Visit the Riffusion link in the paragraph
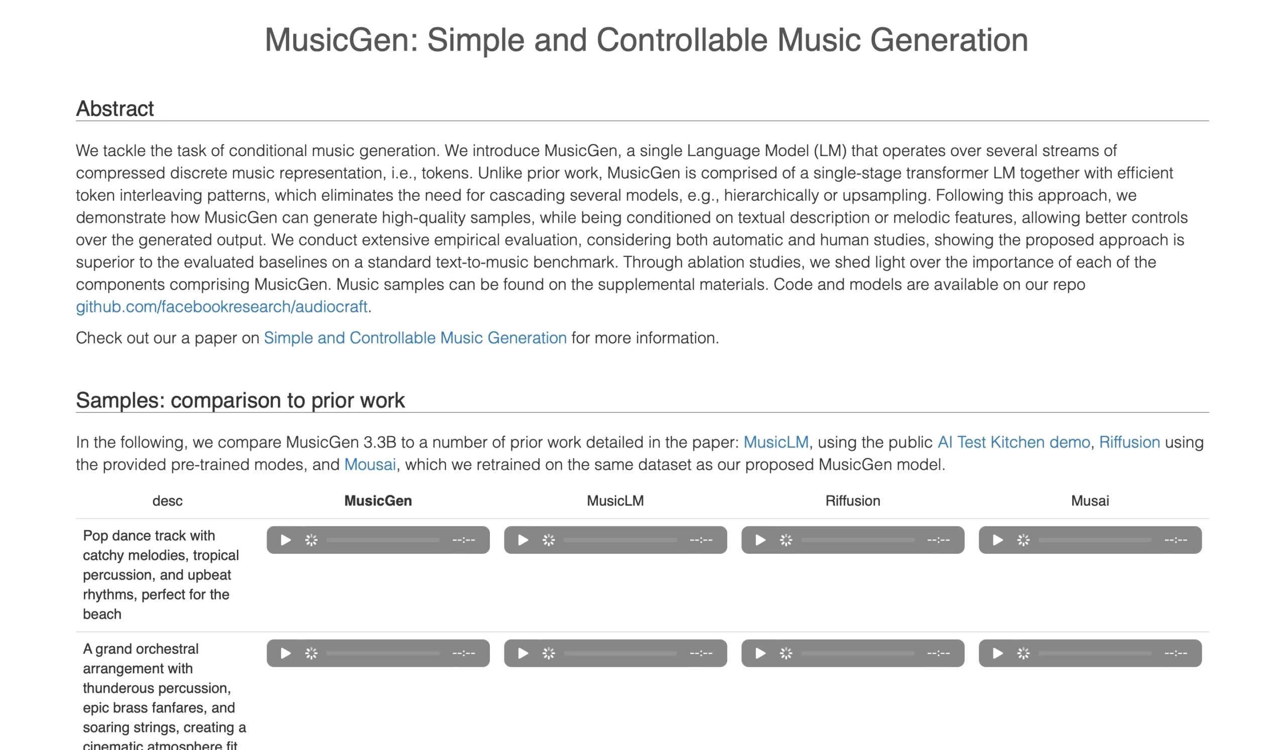 click(x=1129, y=442)
